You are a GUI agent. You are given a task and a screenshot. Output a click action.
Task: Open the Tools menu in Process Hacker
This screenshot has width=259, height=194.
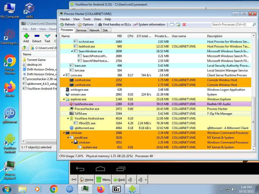coord(87,19)
